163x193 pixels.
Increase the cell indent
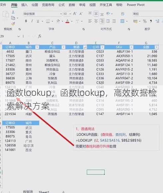click(114, 21)
